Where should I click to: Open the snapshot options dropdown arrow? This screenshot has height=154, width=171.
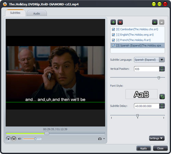104,139
